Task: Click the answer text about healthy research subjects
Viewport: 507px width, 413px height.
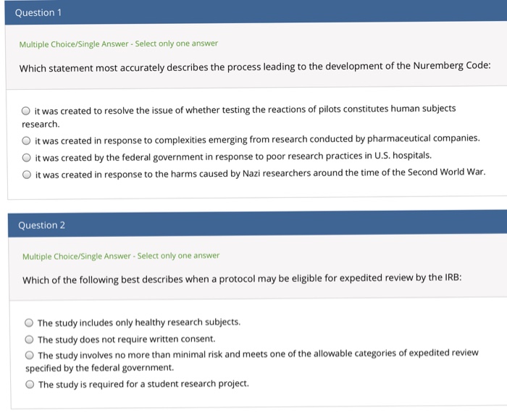Action: (x=139, y=322)
